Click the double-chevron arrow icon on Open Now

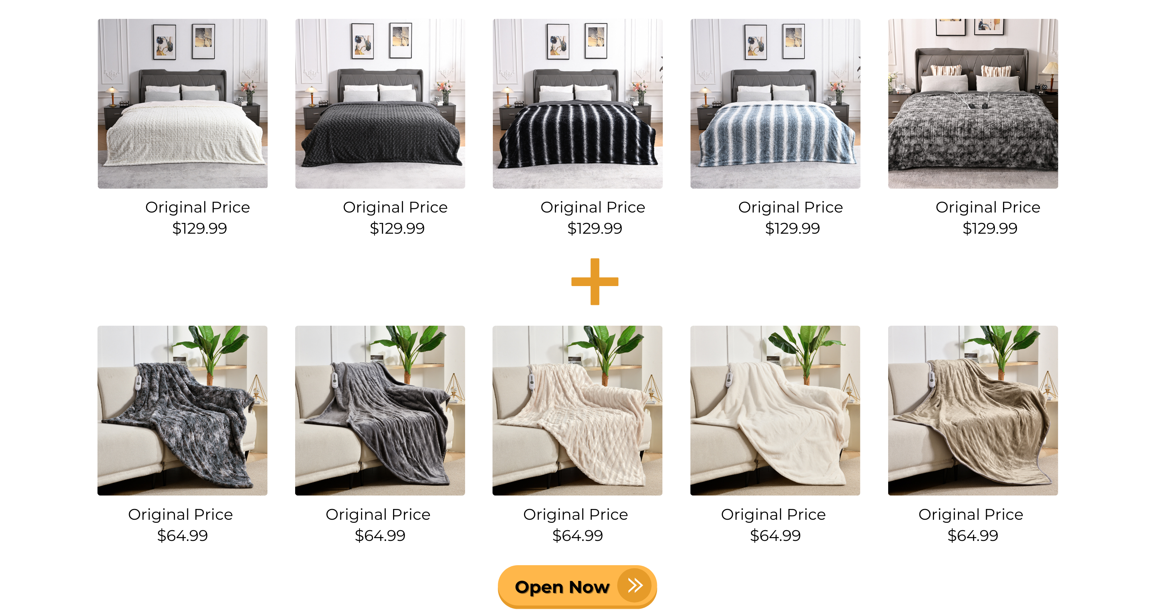635,585
